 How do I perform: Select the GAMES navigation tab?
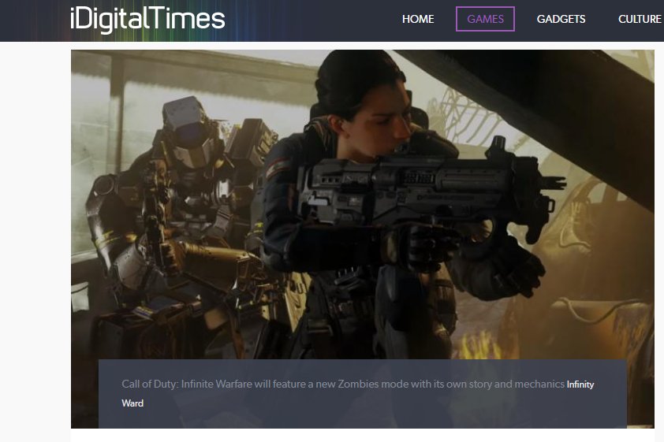[485, 19]
